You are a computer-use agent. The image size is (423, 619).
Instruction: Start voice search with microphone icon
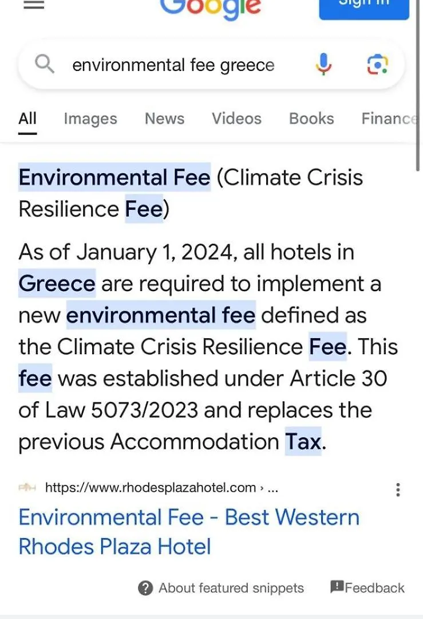coord(323,64)
